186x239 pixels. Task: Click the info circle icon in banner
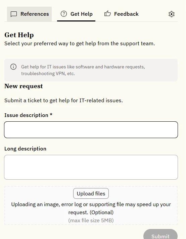(x=13, y=67)
